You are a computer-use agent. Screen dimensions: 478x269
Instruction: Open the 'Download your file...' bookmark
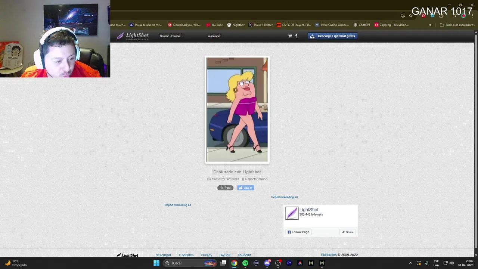coord(184,25)
